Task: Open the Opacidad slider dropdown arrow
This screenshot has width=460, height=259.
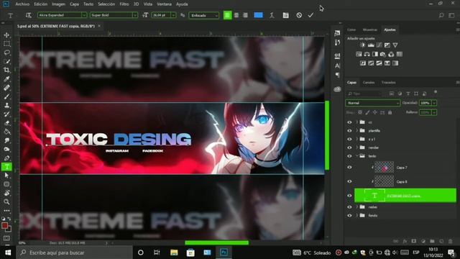Action: pyautogui.click(x=434, y=103)
